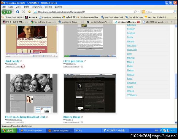
Task: Click the vertical scrollbar down arrow
Action: click(x=176, y=122)
